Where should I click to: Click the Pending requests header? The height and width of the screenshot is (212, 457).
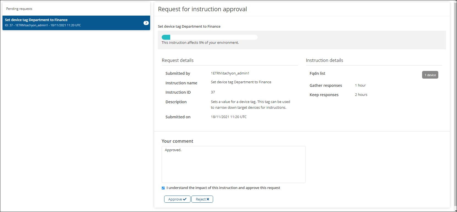[x=19, y=9]
